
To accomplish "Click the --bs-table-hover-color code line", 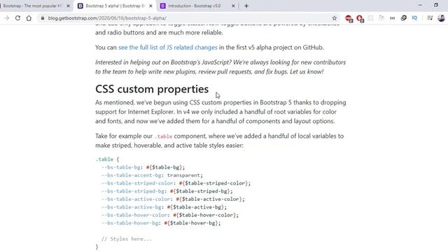I will click(x=169, y=215).
